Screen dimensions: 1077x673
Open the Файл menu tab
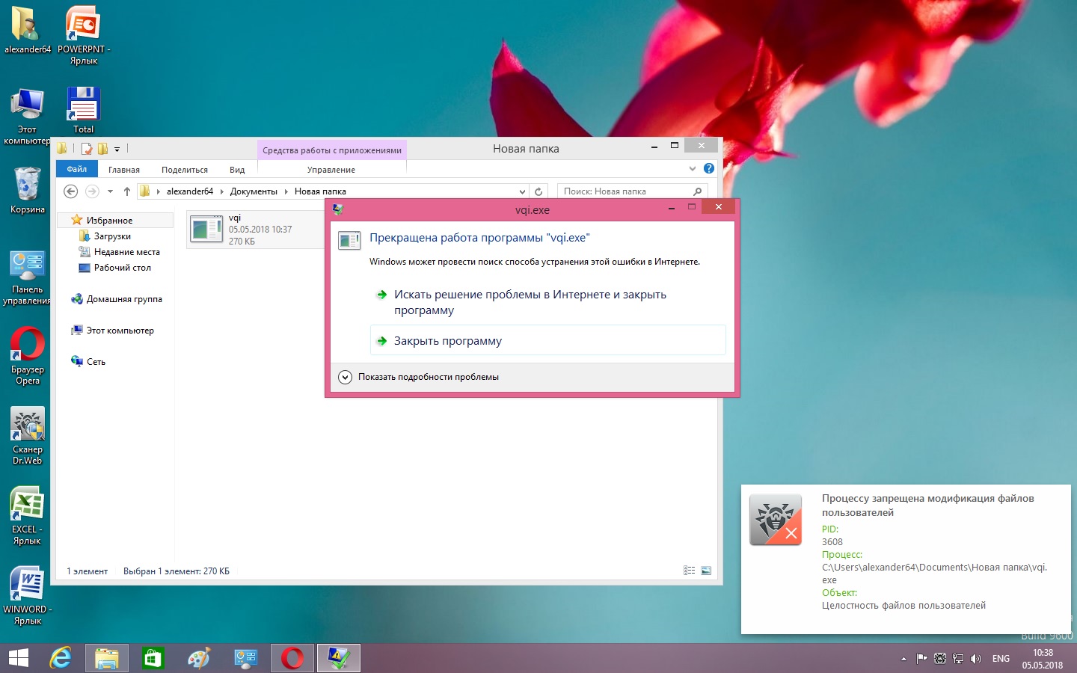click(76, 170)
